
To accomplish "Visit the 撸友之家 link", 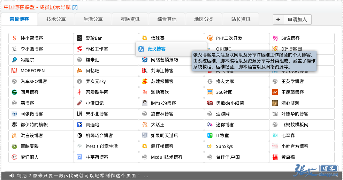I will pos(225,82).
